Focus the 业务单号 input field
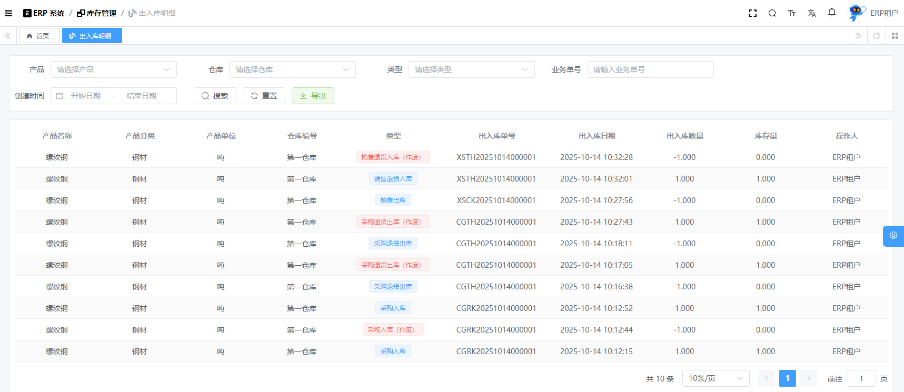 click(x=650, y=69)
